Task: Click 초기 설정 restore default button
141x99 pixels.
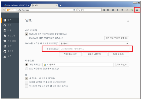Action: click(118, 54)
